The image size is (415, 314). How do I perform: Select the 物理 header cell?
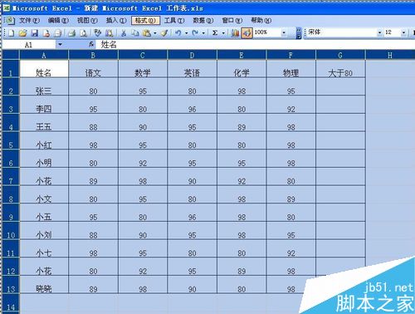290,69
